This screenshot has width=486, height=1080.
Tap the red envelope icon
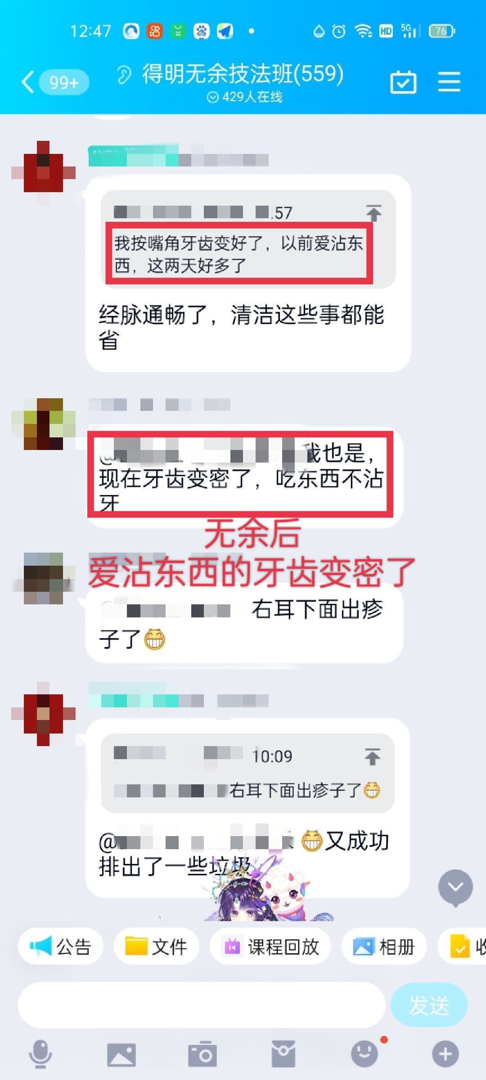click(x=283, y=1054)
